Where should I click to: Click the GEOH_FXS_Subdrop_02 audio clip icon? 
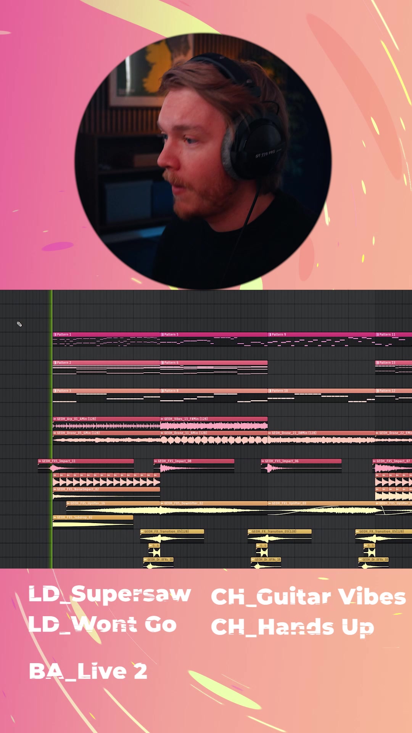tap(55, 517)
